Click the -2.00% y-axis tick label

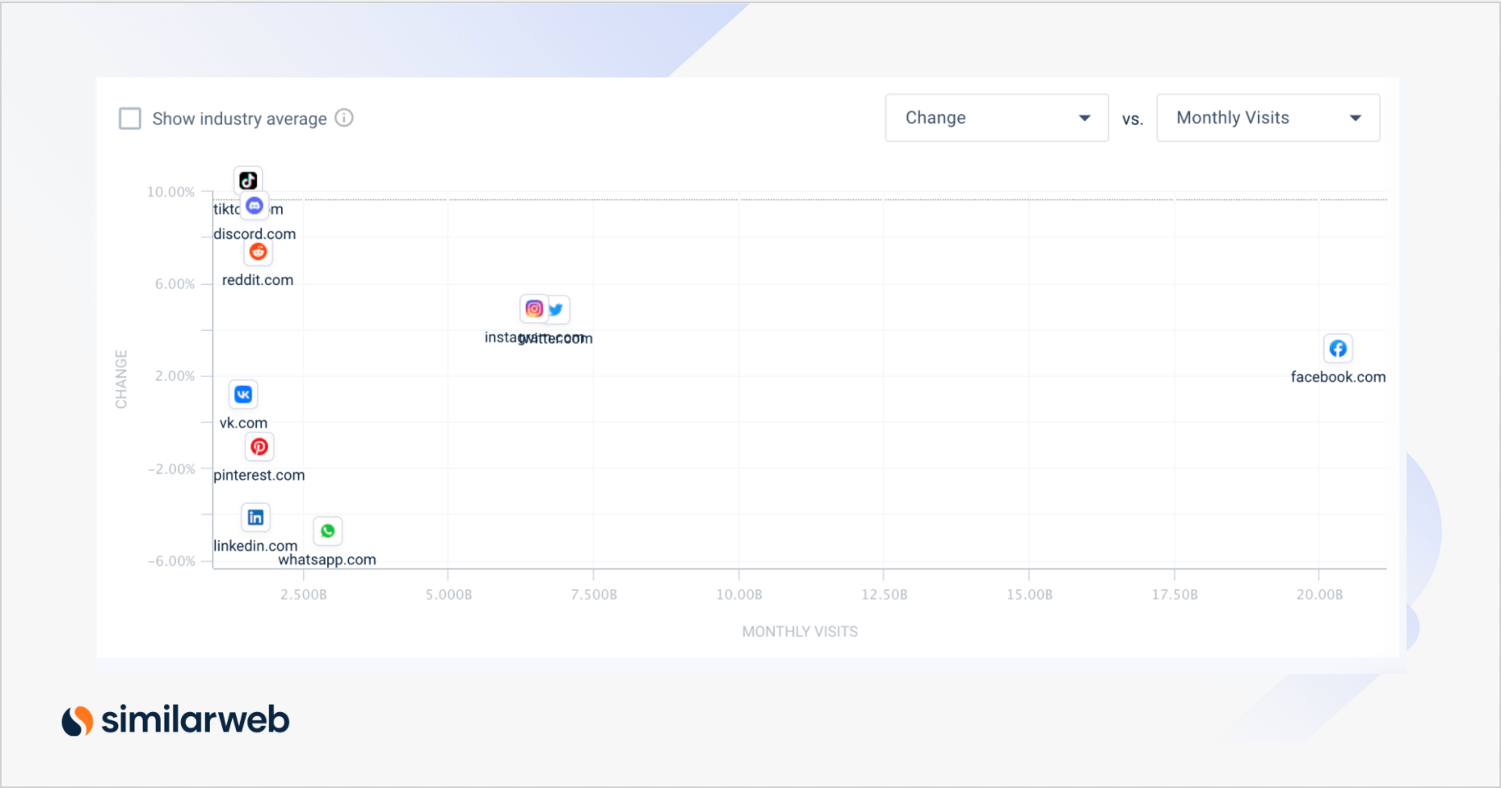coord(171,469)
